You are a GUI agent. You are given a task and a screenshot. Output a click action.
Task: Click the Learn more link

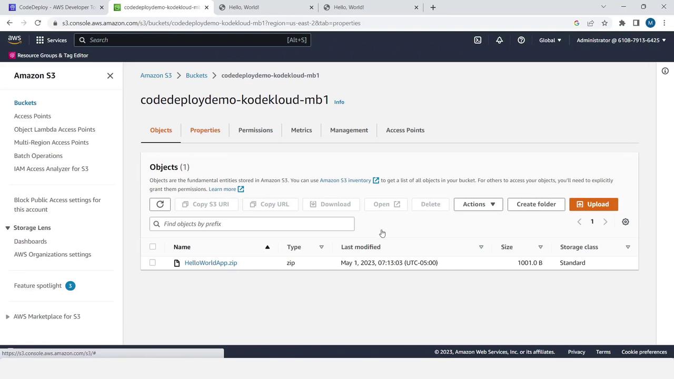[x=226, y=189]
